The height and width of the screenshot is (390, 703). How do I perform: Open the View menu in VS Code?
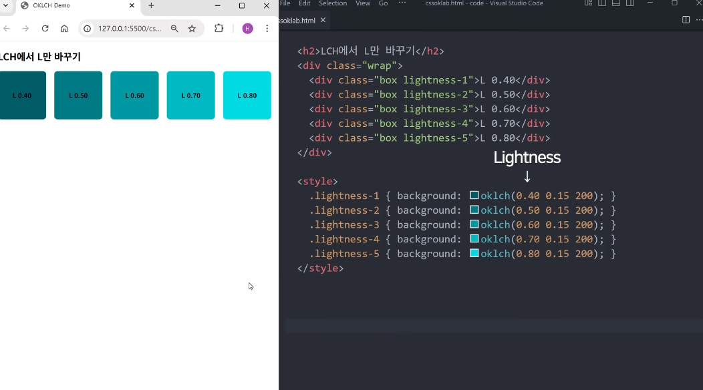[x=363, y=3]
